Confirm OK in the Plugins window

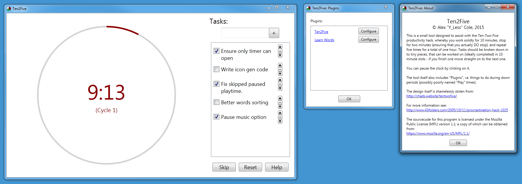click(349, 99)
